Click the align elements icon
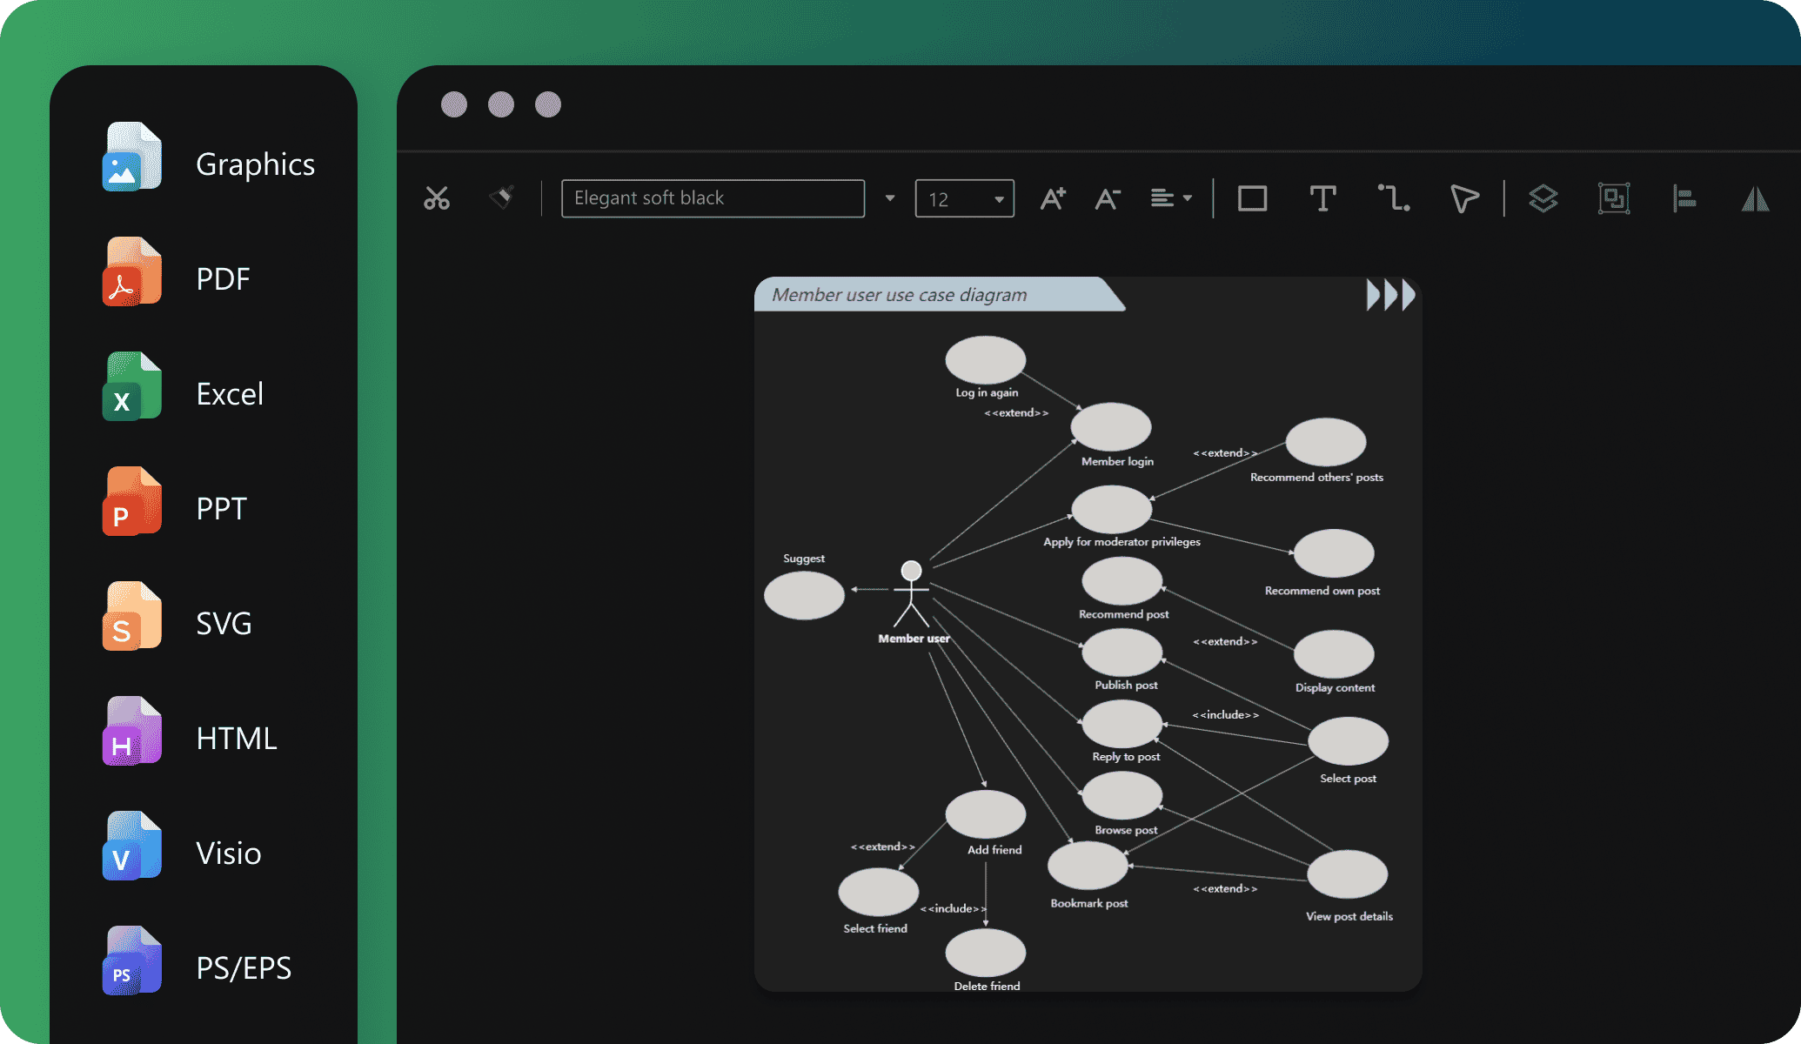The width and height of the screenshot is (1801, 1044). (1685, 197)
